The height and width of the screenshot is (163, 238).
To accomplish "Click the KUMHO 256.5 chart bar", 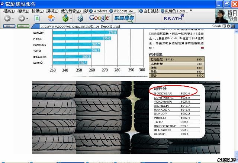I will (70, 63).
